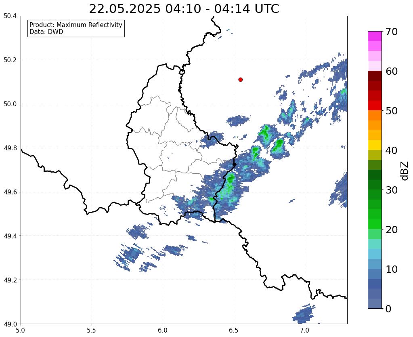Pick the grey-blue swatch at colorbar bottom

375,303
